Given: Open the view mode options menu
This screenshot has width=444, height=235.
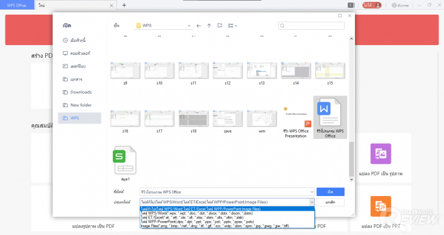Looking at the screenshot, I should tap(232, 26).
